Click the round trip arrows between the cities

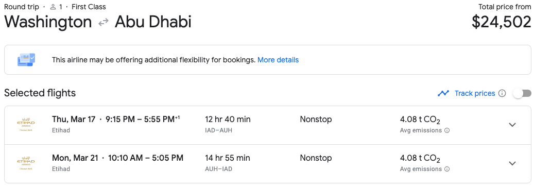point(103,23)
